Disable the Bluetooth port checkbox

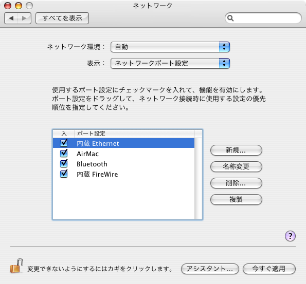[64, 163]
